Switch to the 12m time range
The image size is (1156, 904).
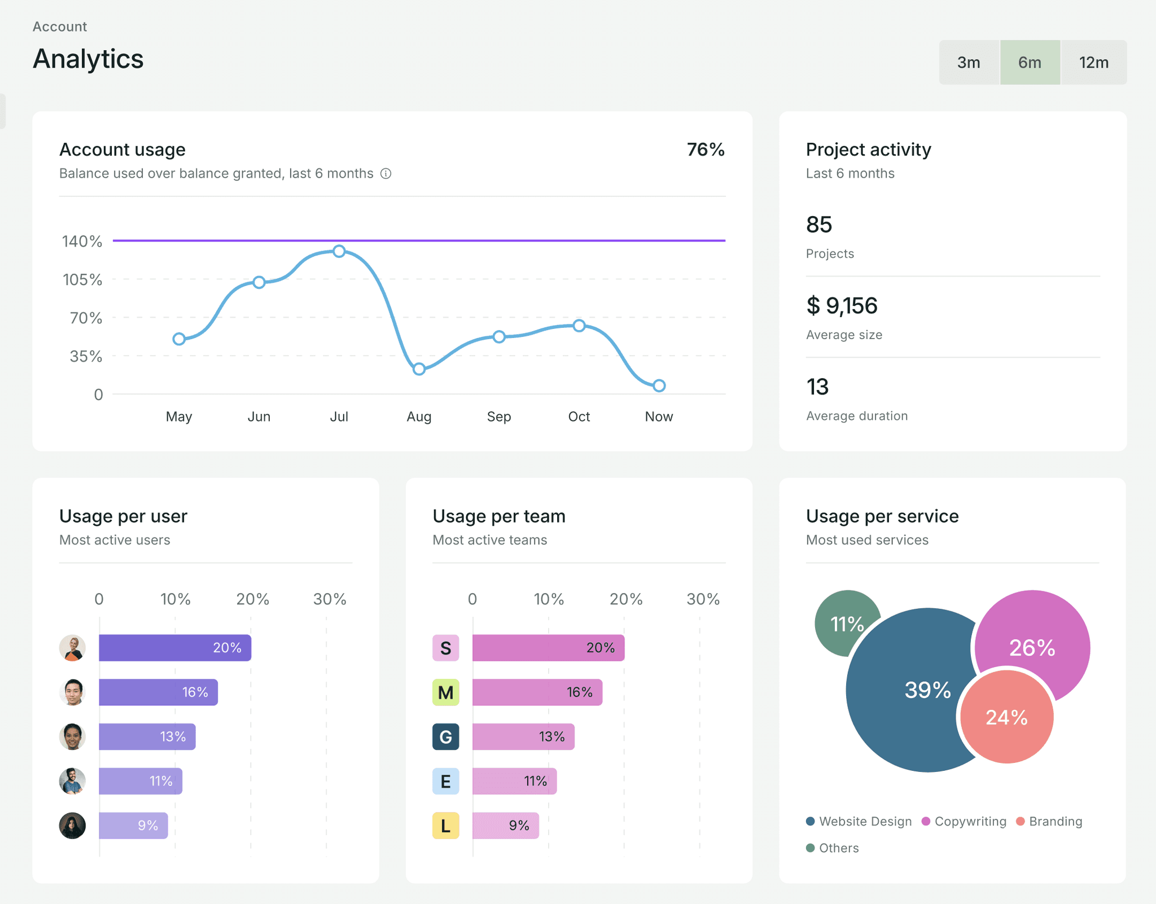coord(1093,63)
